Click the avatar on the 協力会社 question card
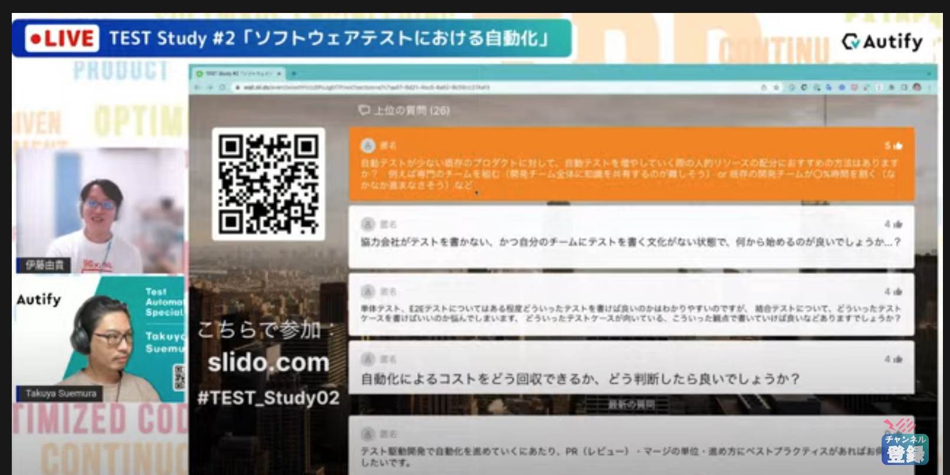The width and height of the screenshot is (950, 475). click(x=368, y=224)
